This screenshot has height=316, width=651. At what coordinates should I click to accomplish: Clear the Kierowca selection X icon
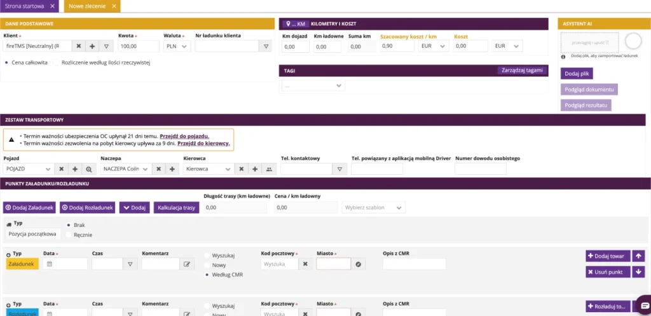(241, 169)
